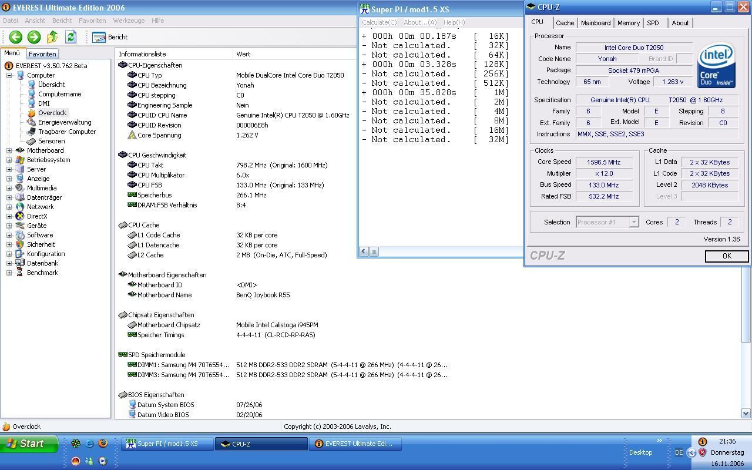Expand the Motherboard tree node
752x470 pixels.
[x=9, y=150]
